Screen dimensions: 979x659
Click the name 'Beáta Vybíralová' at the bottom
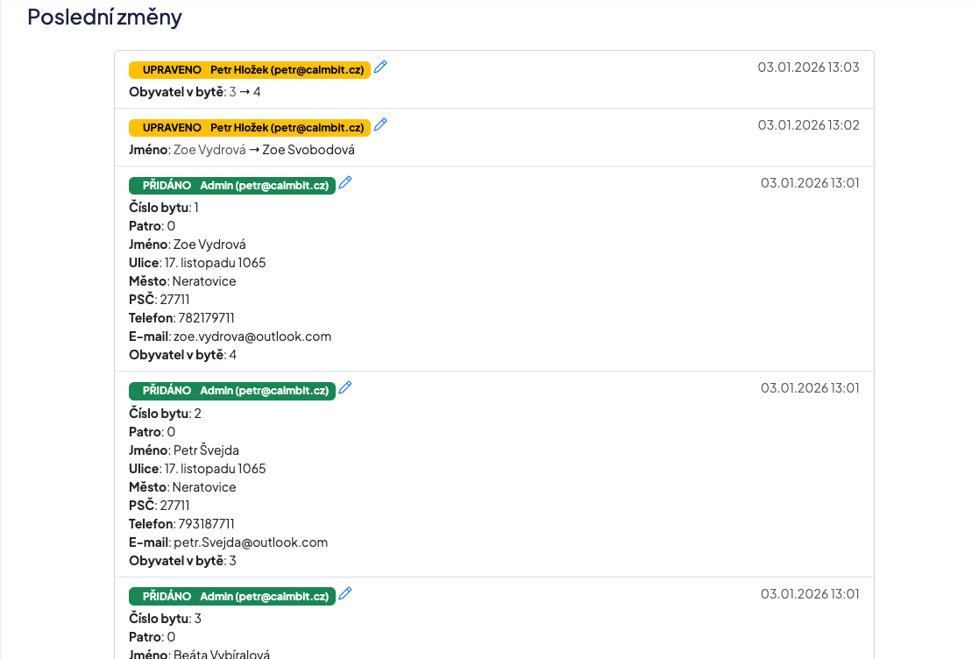222,654
